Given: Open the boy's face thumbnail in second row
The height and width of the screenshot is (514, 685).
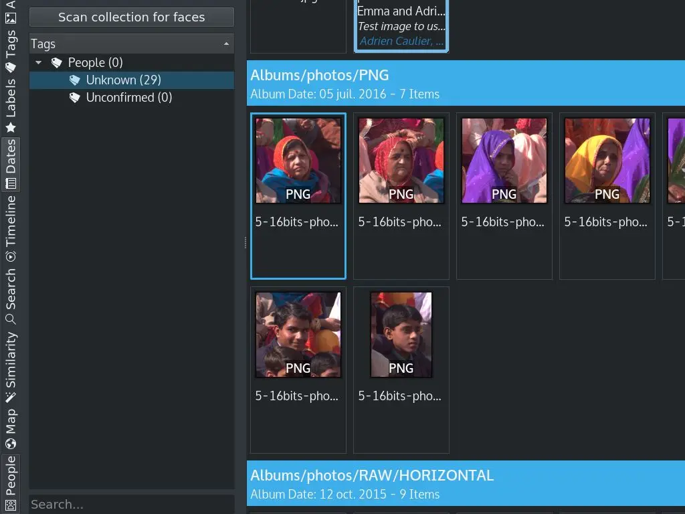Looking at the screenshot, I should tap(401, 334).
